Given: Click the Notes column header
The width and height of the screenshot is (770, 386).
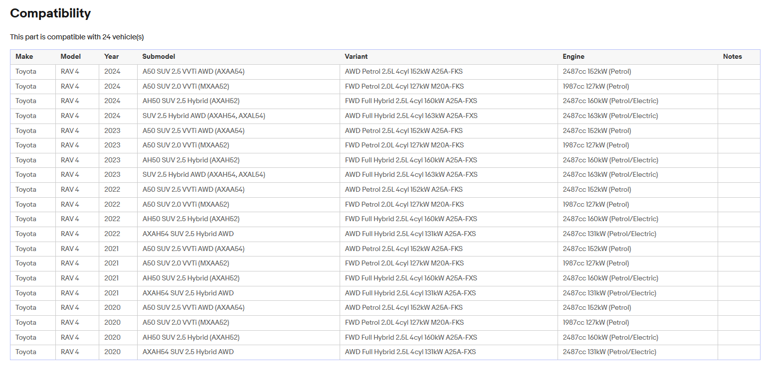Looking at the screenshot, I should coord(739,57).
